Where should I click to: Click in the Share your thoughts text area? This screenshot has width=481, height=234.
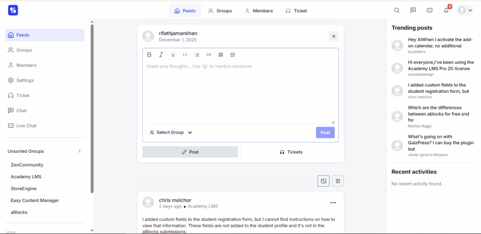click(x=240, y=92)
